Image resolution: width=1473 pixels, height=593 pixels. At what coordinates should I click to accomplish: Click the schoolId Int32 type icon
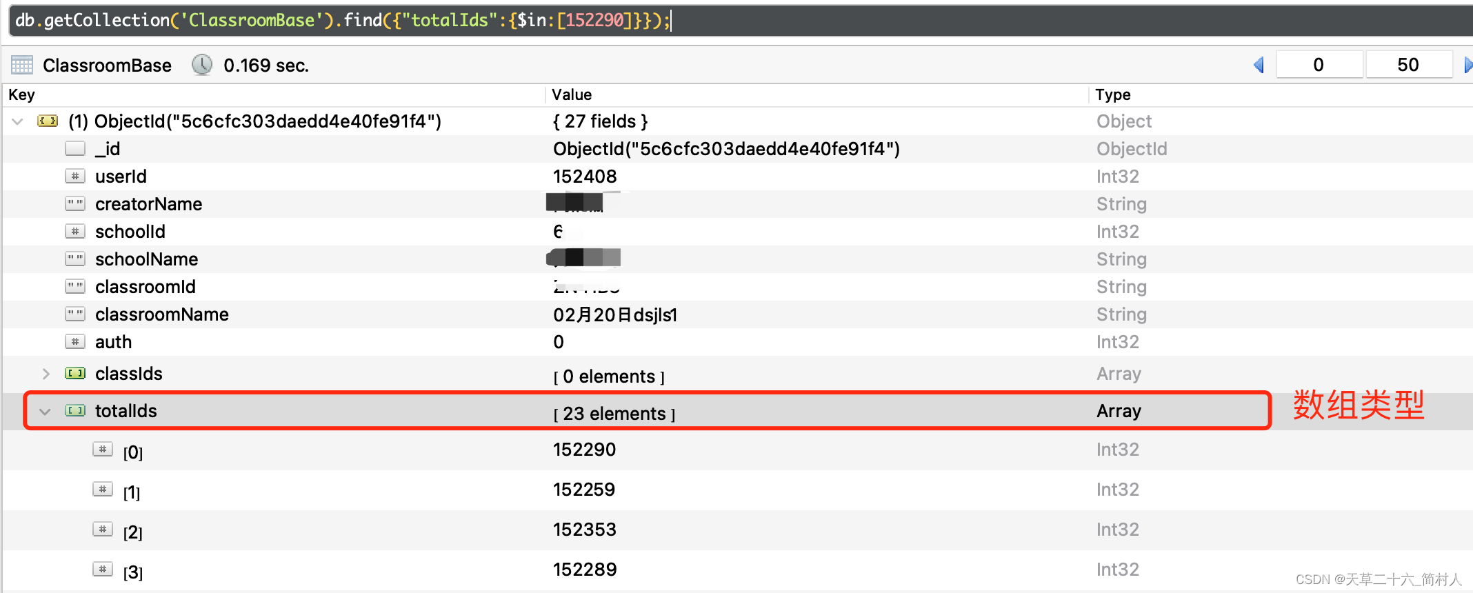coord(75,231)
